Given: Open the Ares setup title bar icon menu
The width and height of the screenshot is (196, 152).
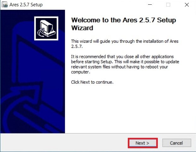Looking at the screenshot, I should (x=5, y=5).
